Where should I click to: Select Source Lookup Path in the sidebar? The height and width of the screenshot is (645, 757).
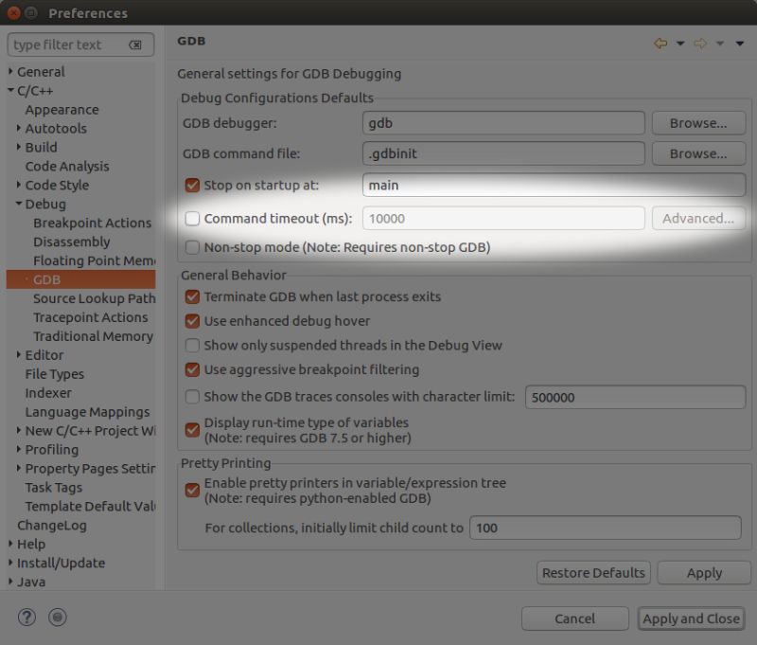pos(79,298)
